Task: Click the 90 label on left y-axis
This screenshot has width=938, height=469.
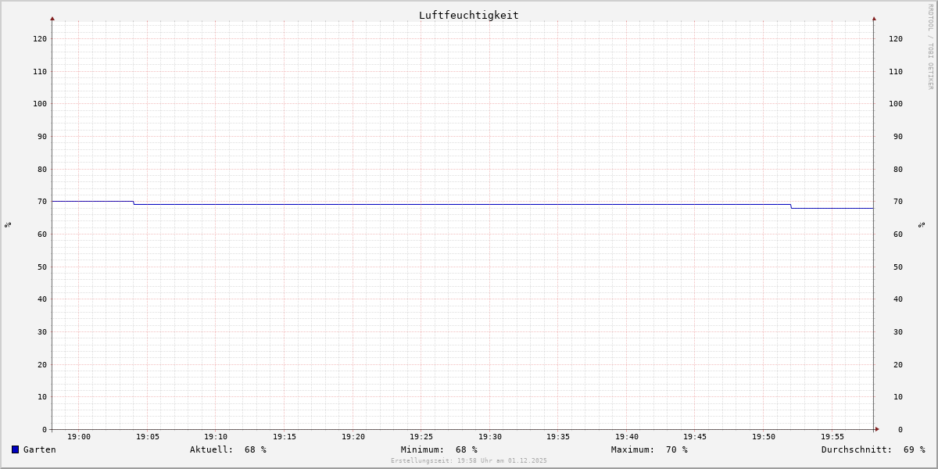Action: pyautogui.click(x=42, y=136)
